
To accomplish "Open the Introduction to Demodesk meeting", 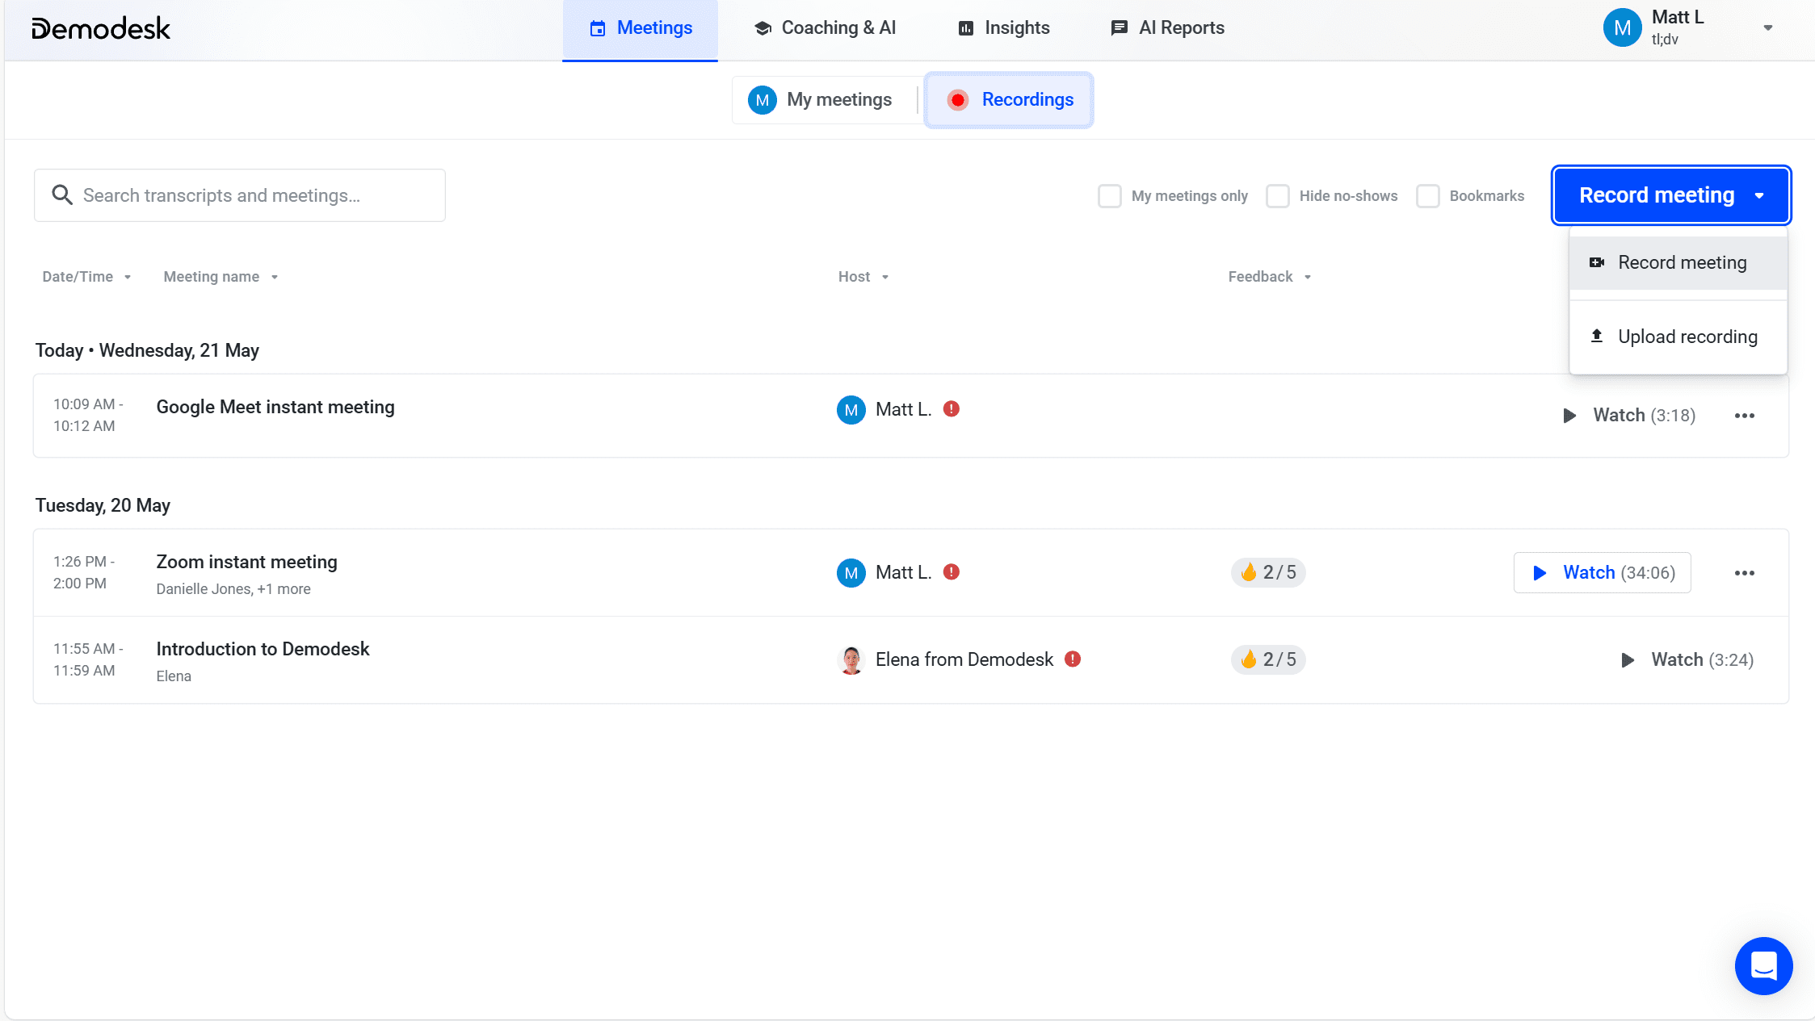I will tap(263, 649).
